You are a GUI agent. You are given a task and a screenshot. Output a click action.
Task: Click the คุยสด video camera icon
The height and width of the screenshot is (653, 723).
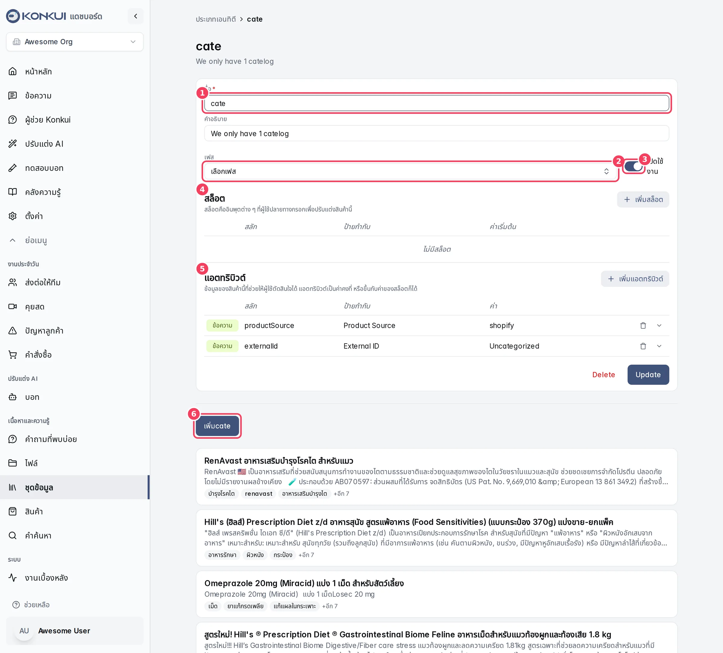[x=13, y=306]
